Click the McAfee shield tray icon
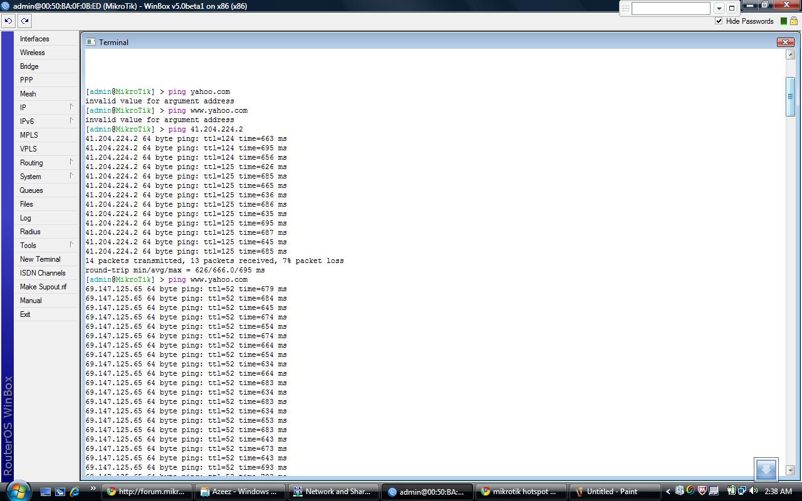 point(702,491)
